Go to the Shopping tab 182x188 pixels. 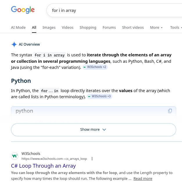pyautogui.click(x=88, y=28)
